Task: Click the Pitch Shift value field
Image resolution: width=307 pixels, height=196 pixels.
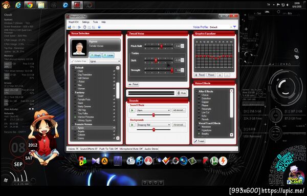Action: [178, 46]
